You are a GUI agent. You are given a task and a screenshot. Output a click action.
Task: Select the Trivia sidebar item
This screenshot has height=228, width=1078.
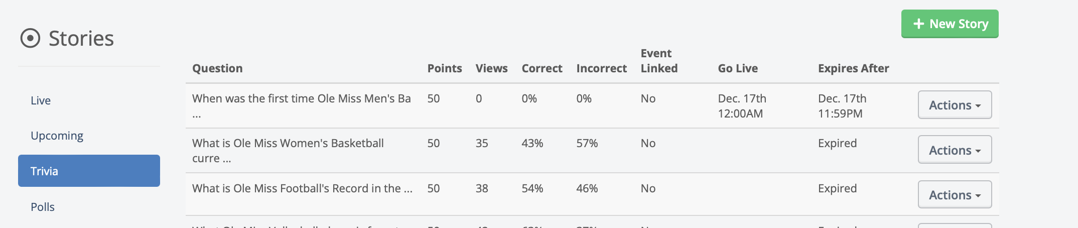coord(89,171)
